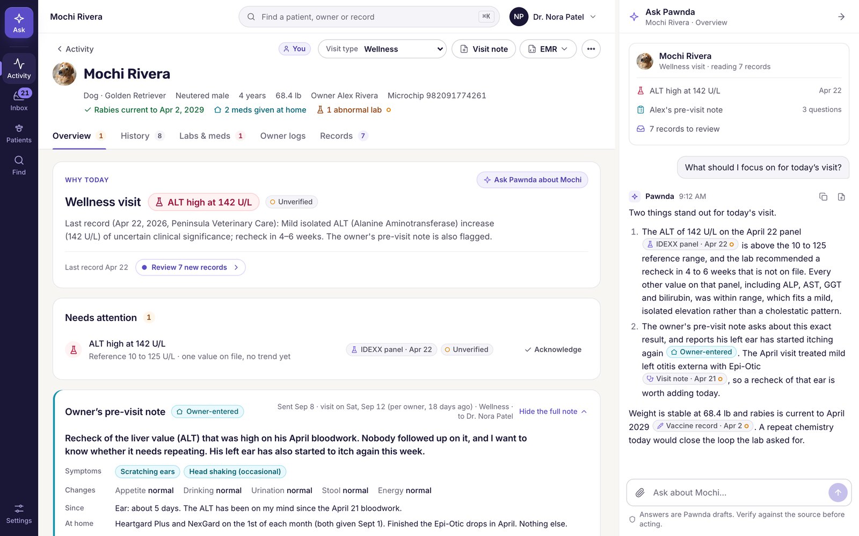Open the Owner logs tab
Image resolution: width=859 pixels, height=536 pixels.
click(283, 136)
